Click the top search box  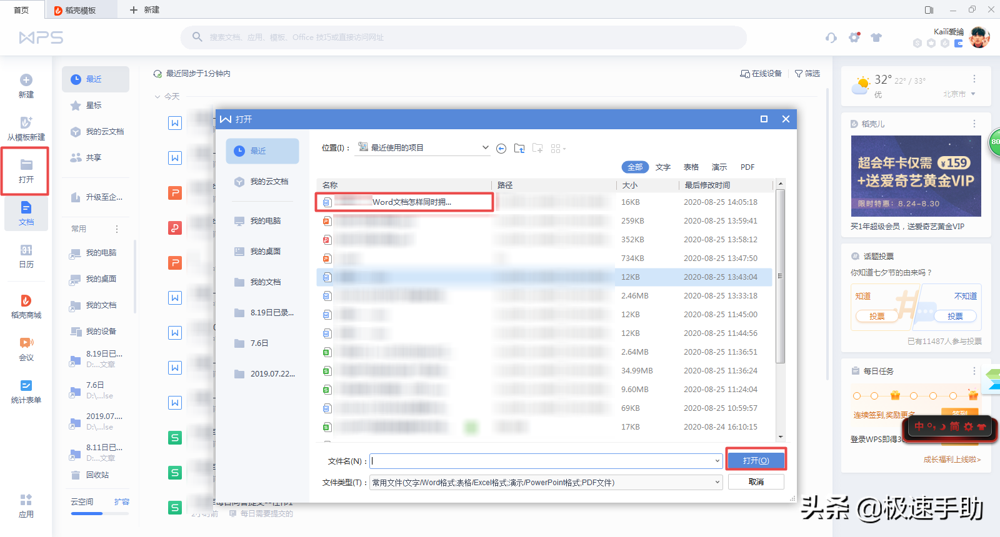pyautogui.click(x=464, y=37)
